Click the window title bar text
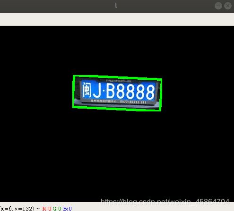Screen dimensions: 234x211 pyautogui.click(x=116, y=6)
